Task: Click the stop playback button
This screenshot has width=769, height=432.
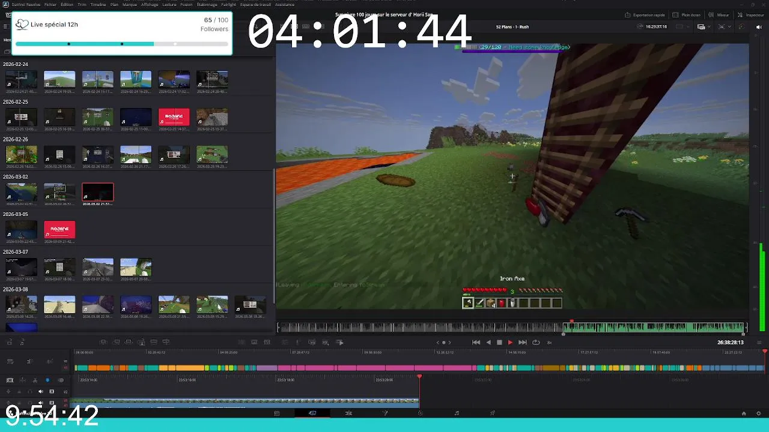Action: (499, 343)
